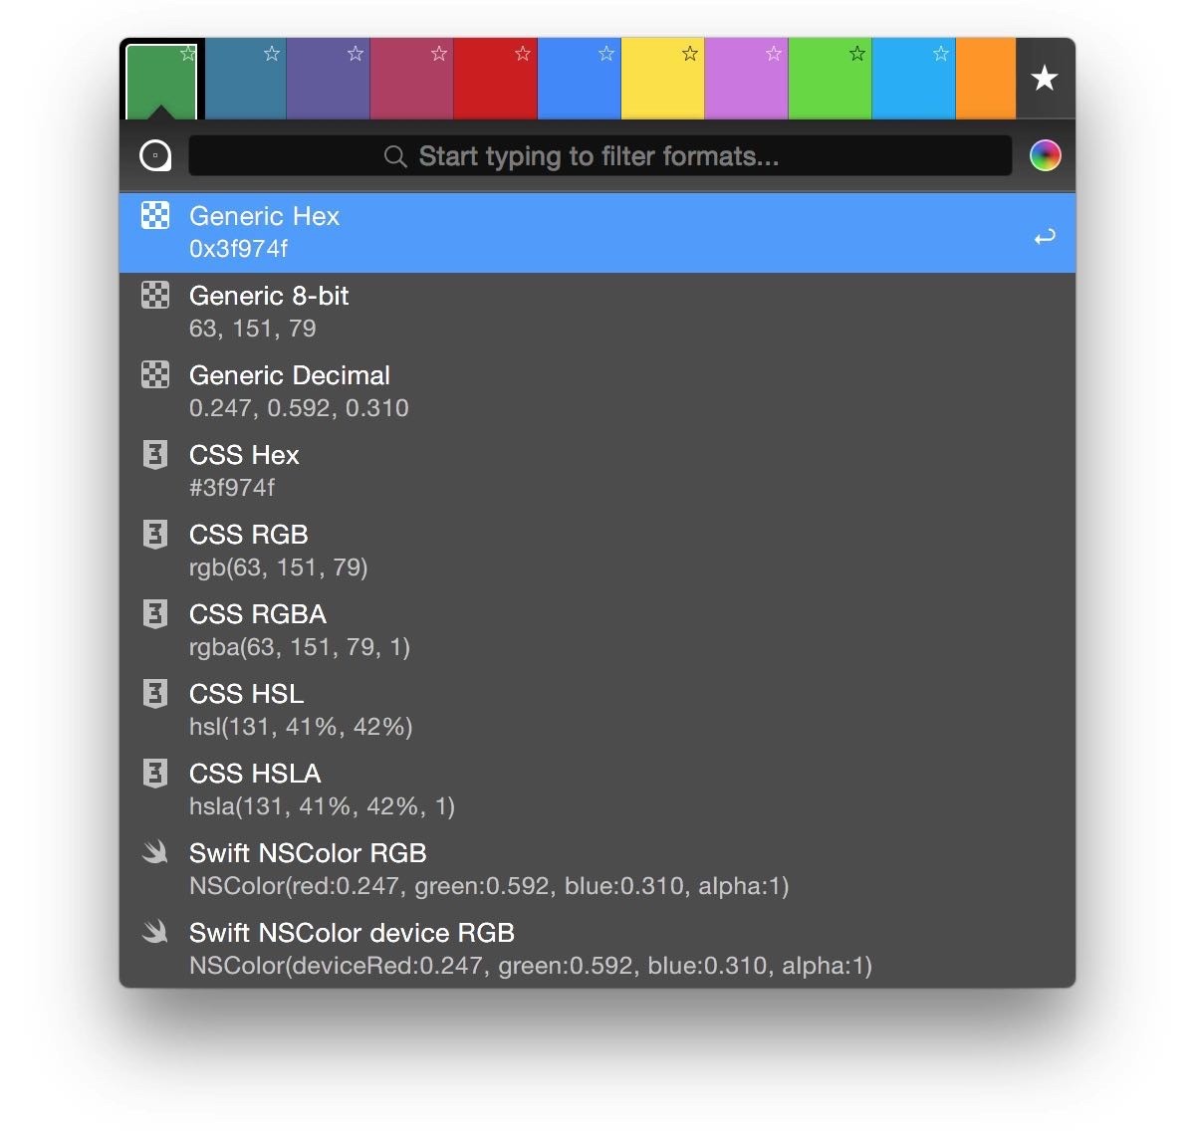
Task: Select the purple color swatch
Action: (329, 80)
